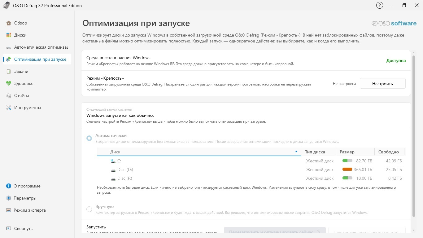Click the Disc (F:) usage bar
Viewport: 423px width, 238px height.
click(347, 178)
